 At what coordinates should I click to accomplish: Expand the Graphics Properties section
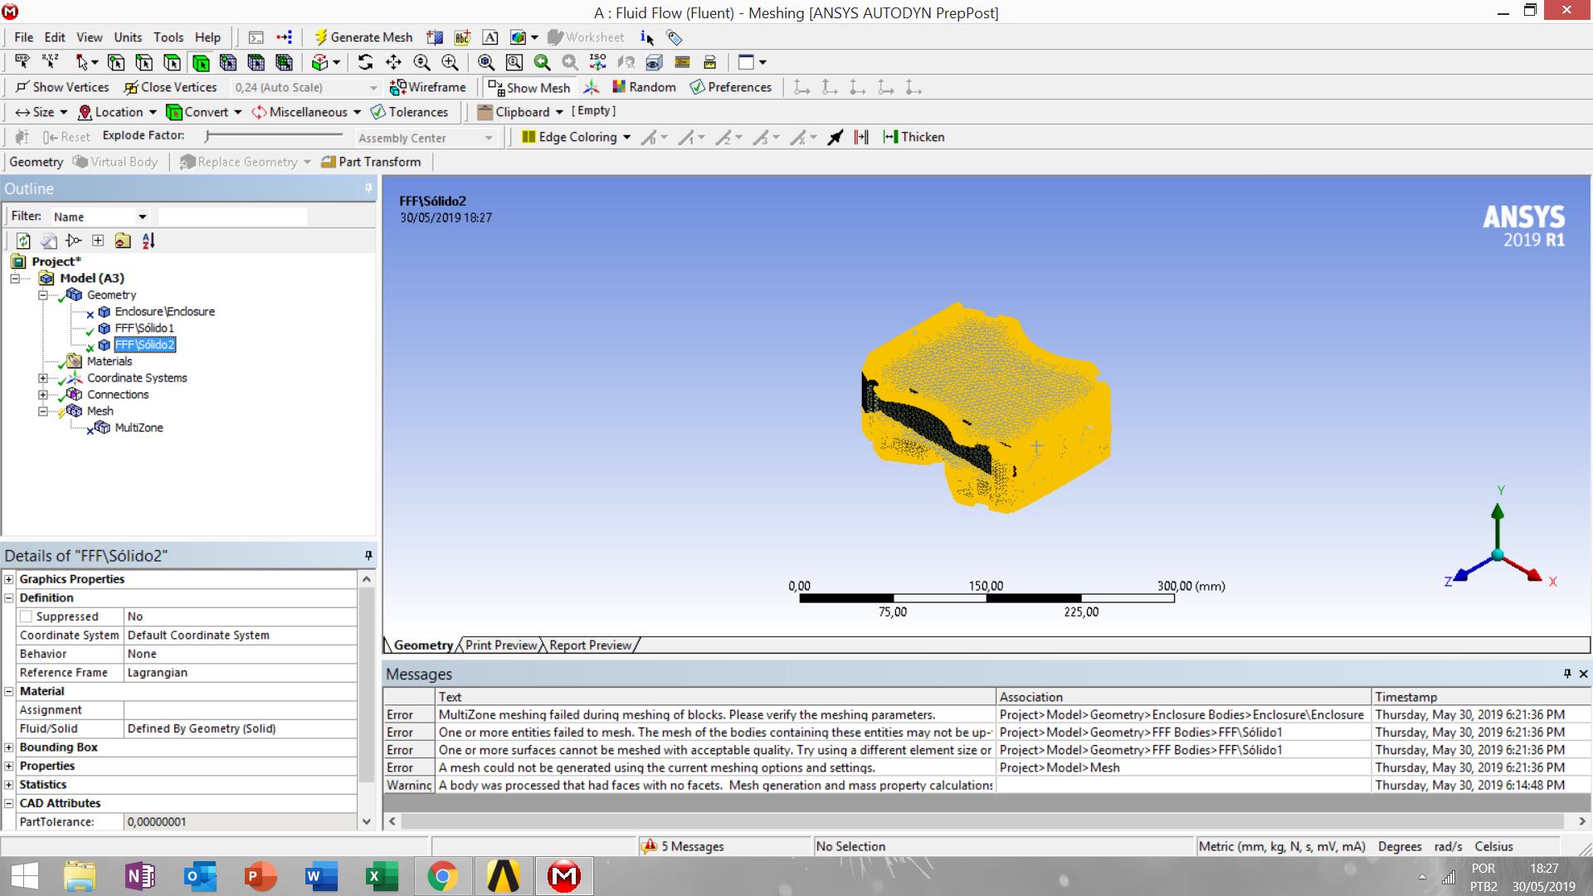click(x=9, y=579)
